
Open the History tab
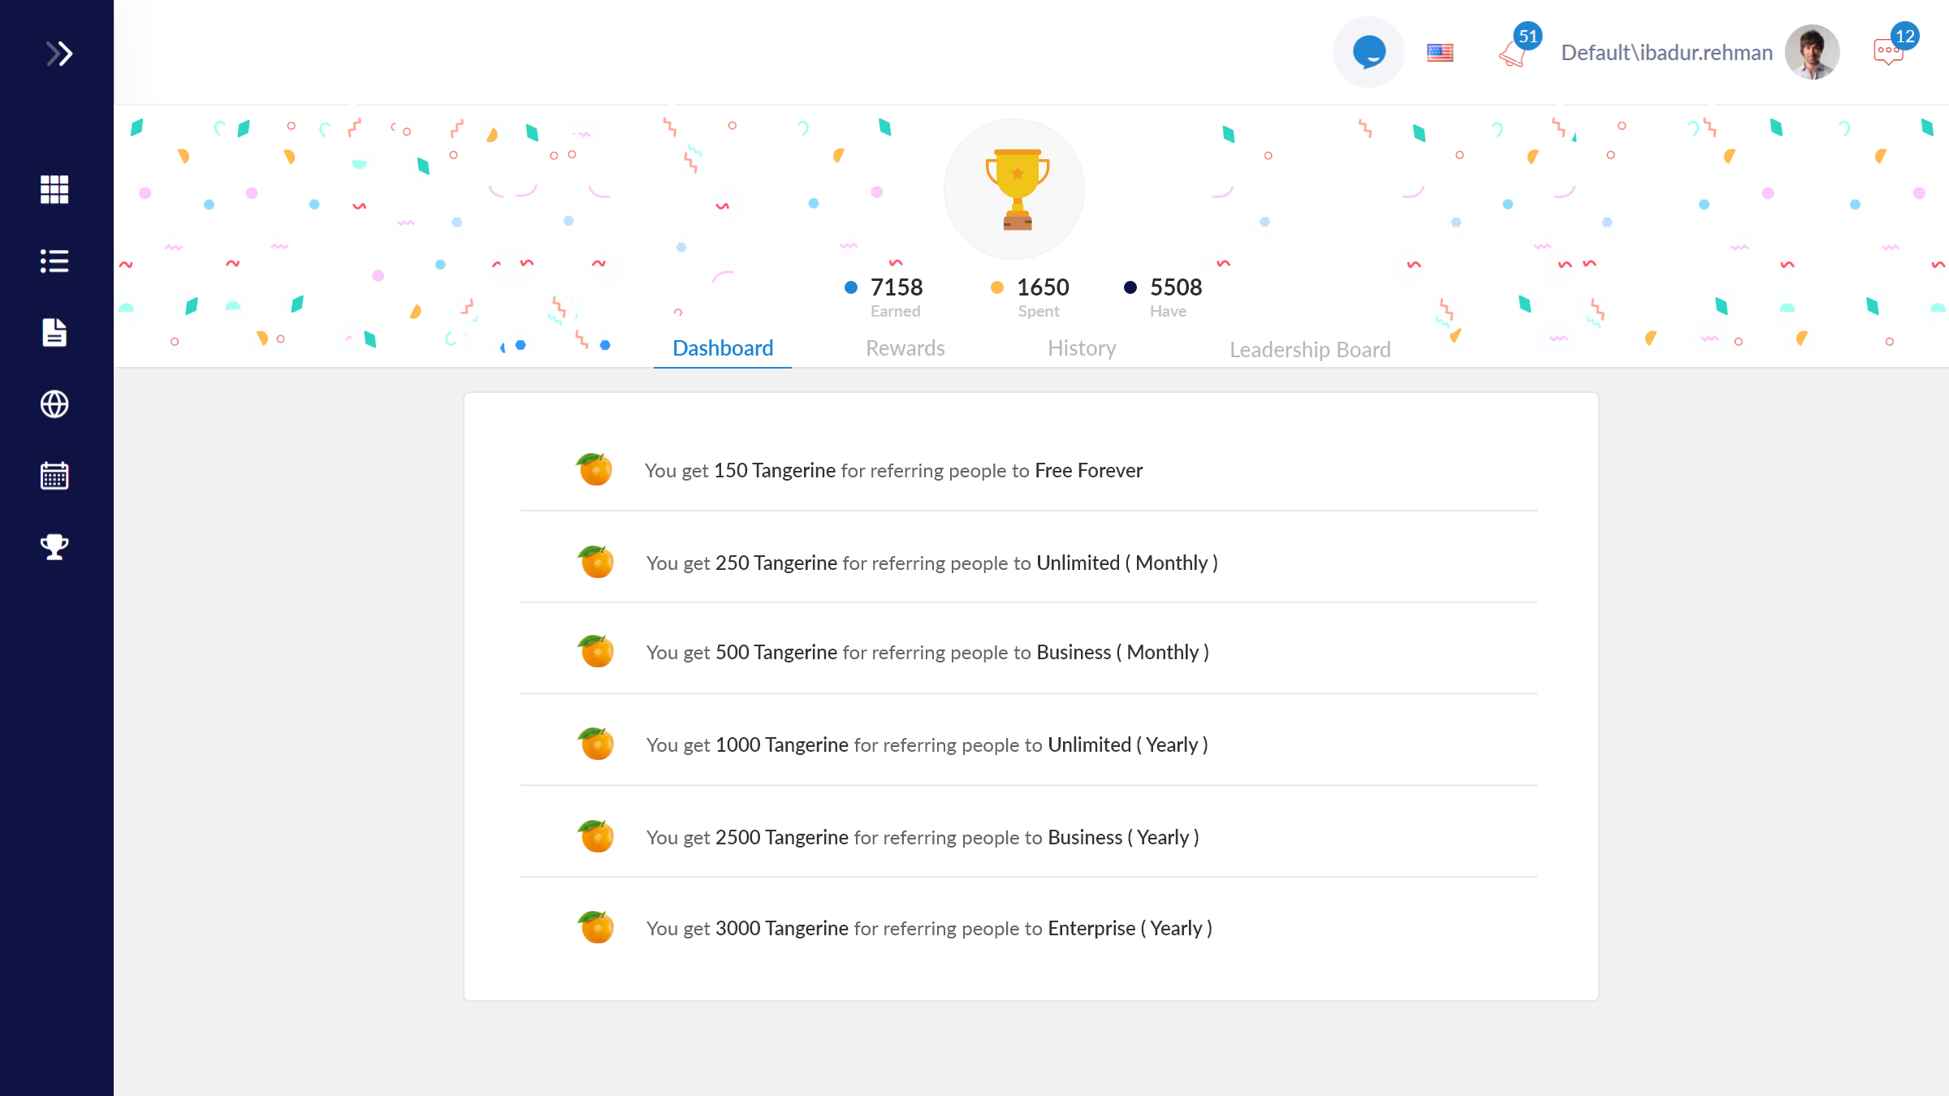(1082, 348)
